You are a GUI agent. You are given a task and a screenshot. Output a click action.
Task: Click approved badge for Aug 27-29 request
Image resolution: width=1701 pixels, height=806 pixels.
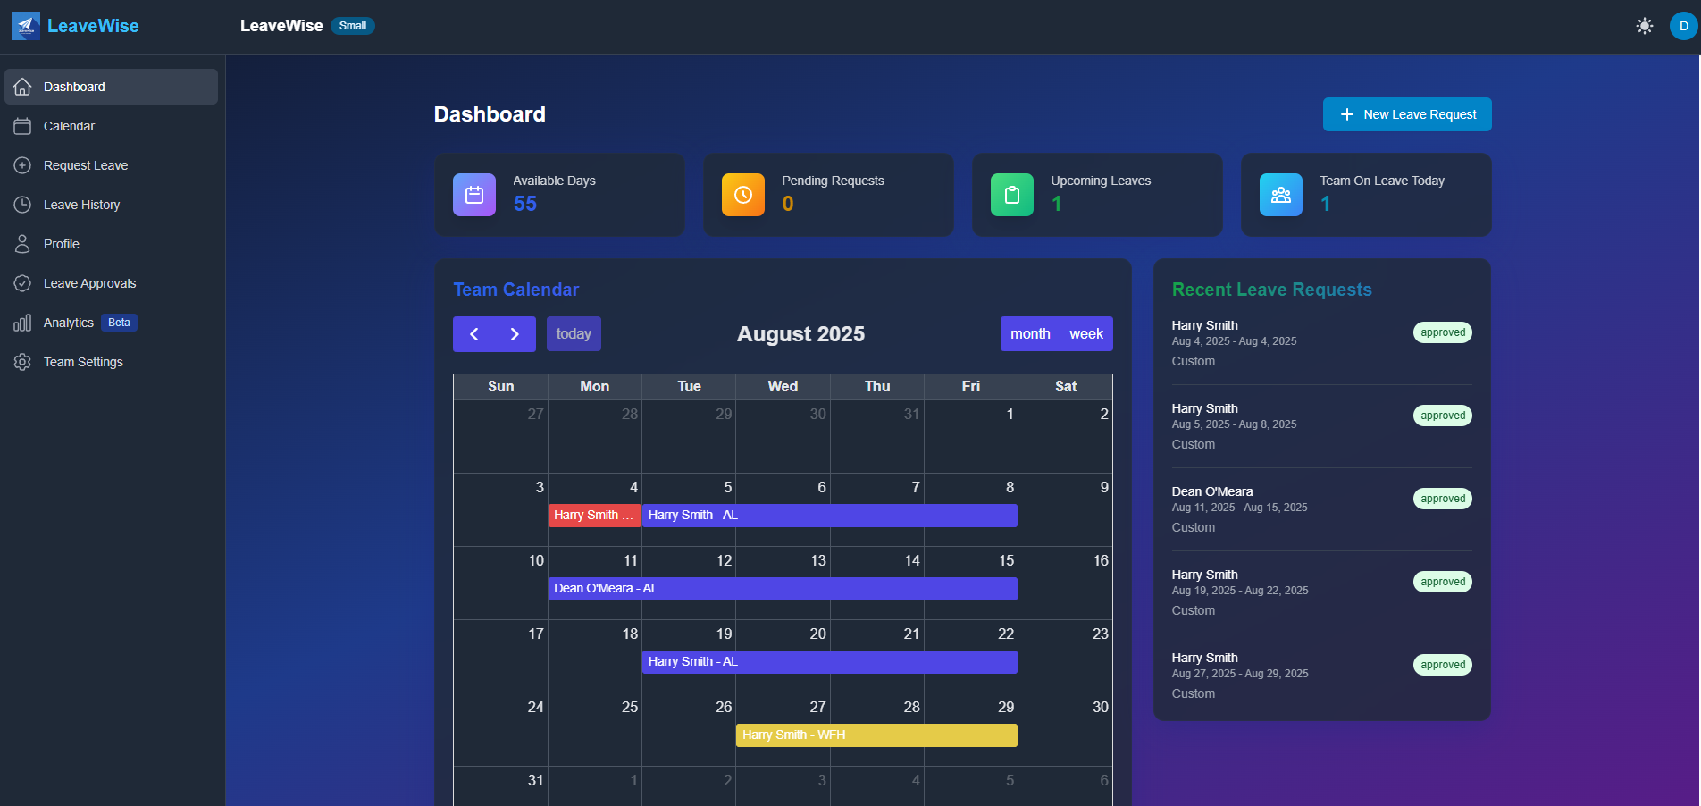tap(1443, 665)
